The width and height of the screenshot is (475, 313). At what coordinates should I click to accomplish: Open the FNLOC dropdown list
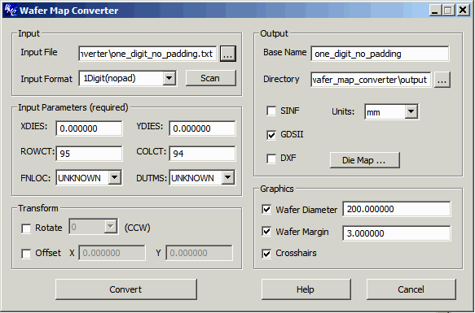click(x=115, y=178)
